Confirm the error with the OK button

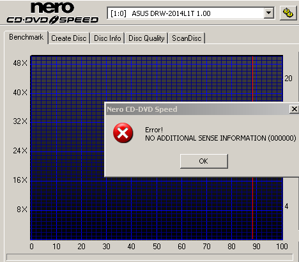click(x=204, y=161)
